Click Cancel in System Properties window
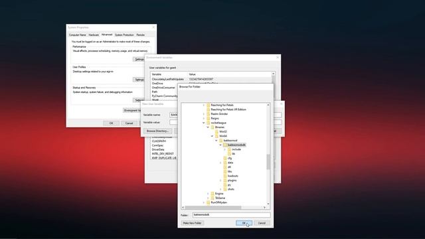The width and height of the screenshot is (425, 239). [129, 123]
